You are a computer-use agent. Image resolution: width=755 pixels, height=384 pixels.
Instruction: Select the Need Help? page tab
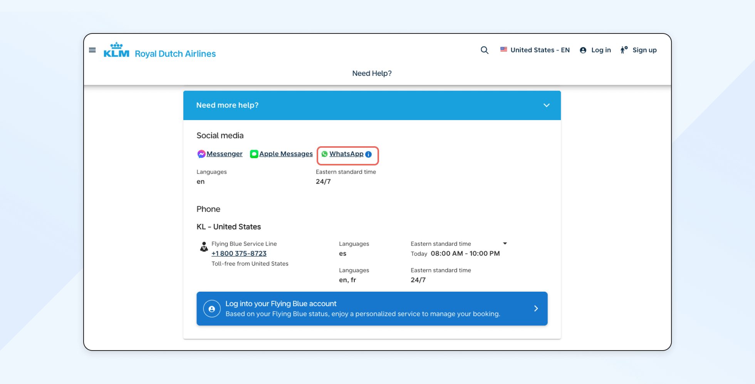(372, 73)
